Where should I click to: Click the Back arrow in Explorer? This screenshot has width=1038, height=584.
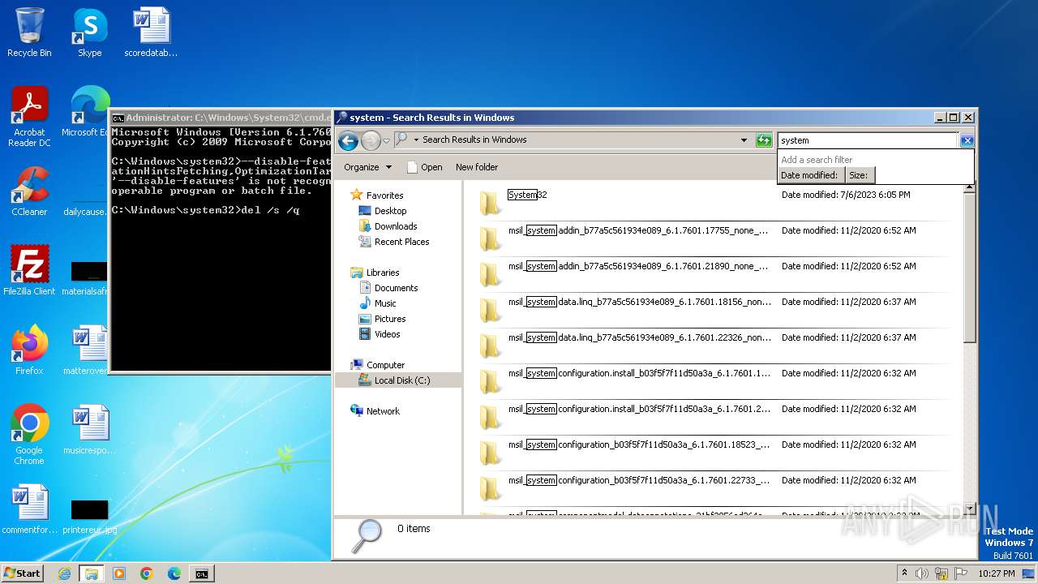tap(349, 140)
